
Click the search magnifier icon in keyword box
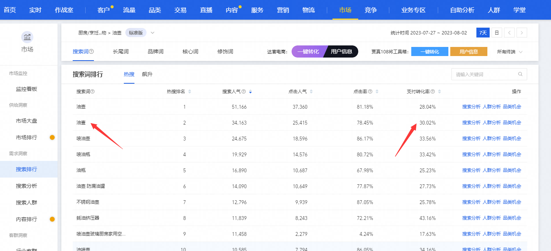pyautogui.click(x=520, y=74)
